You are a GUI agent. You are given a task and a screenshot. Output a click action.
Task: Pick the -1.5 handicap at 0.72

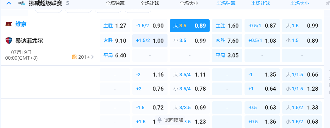pos(150,108)
